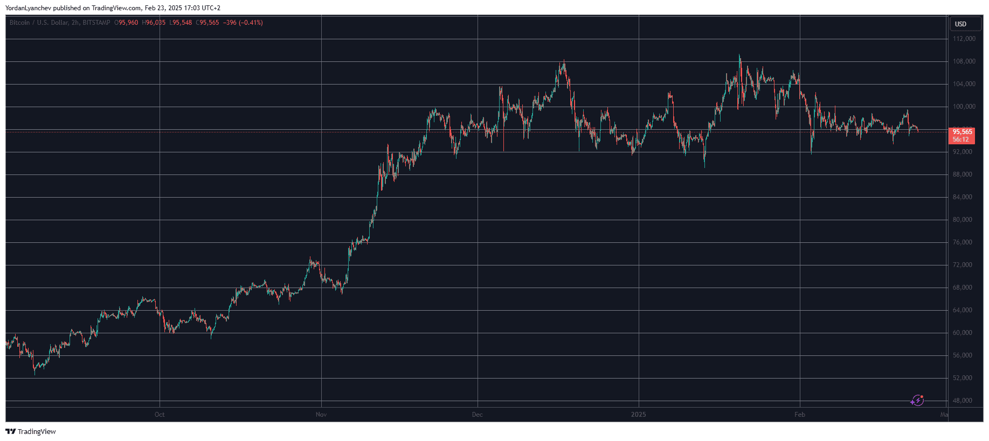Click the 64,000 price axis label
This screenshot has width=989, height=441.
[x=963, y=310]
